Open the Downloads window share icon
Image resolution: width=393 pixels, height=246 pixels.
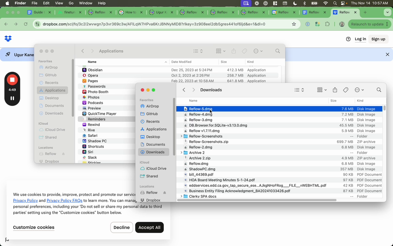point(335,90)
